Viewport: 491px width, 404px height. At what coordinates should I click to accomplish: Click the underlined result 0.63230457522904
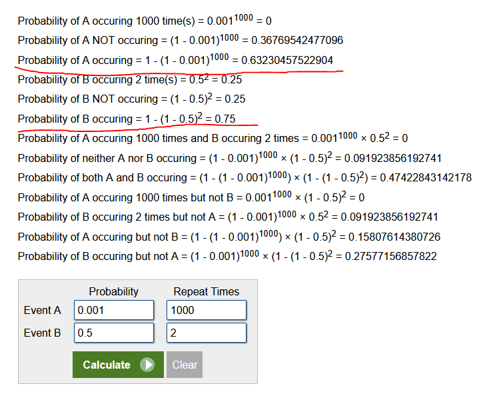click(x=287, y=60)
